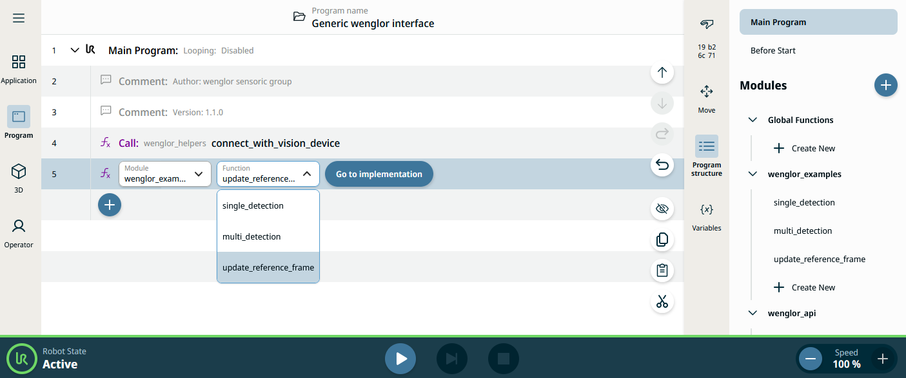Image resolution: width=906 pixels, height=378 pixels.
Task: Choose single_detection from the Function list
Action: click(268, 205)
